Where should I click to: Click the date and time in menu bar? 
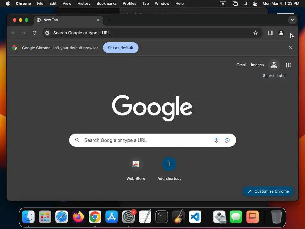click(281, 4)
